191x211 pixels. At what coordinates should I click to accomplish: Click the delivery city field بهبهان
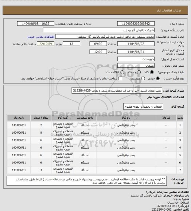(136, 66)
